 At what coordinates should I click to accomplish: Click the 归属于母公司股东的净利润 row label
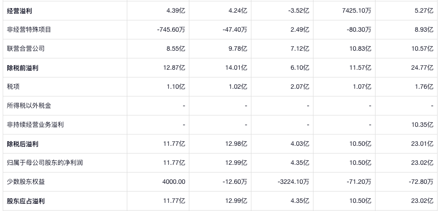click(45, 163)
